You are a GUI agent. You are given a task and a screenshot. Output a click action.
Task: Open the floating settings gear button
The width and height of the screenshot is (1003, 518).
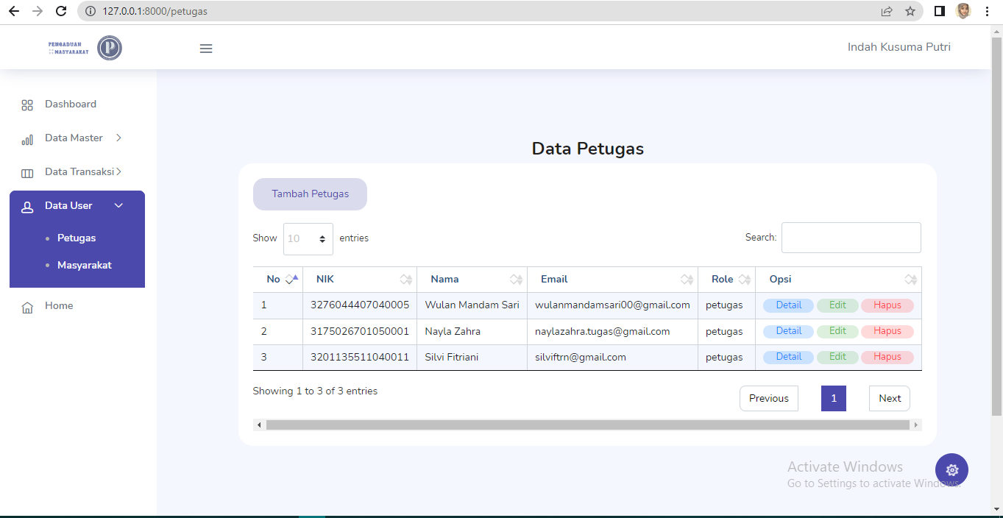click(951, 469)
